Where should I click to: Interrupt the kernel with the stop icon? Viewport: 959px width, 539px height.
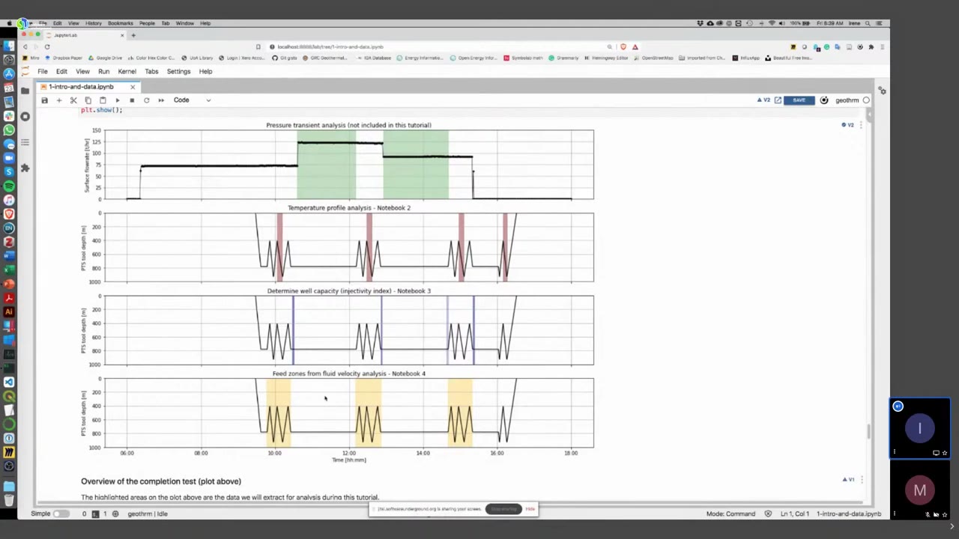(x=132, y=100)
